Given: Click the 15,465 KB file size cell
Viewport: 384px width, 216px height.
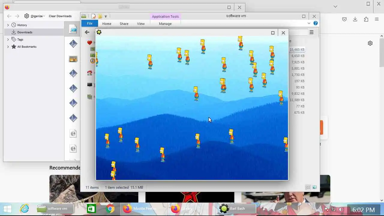Looking at the screenshot, I should (297, 49).
